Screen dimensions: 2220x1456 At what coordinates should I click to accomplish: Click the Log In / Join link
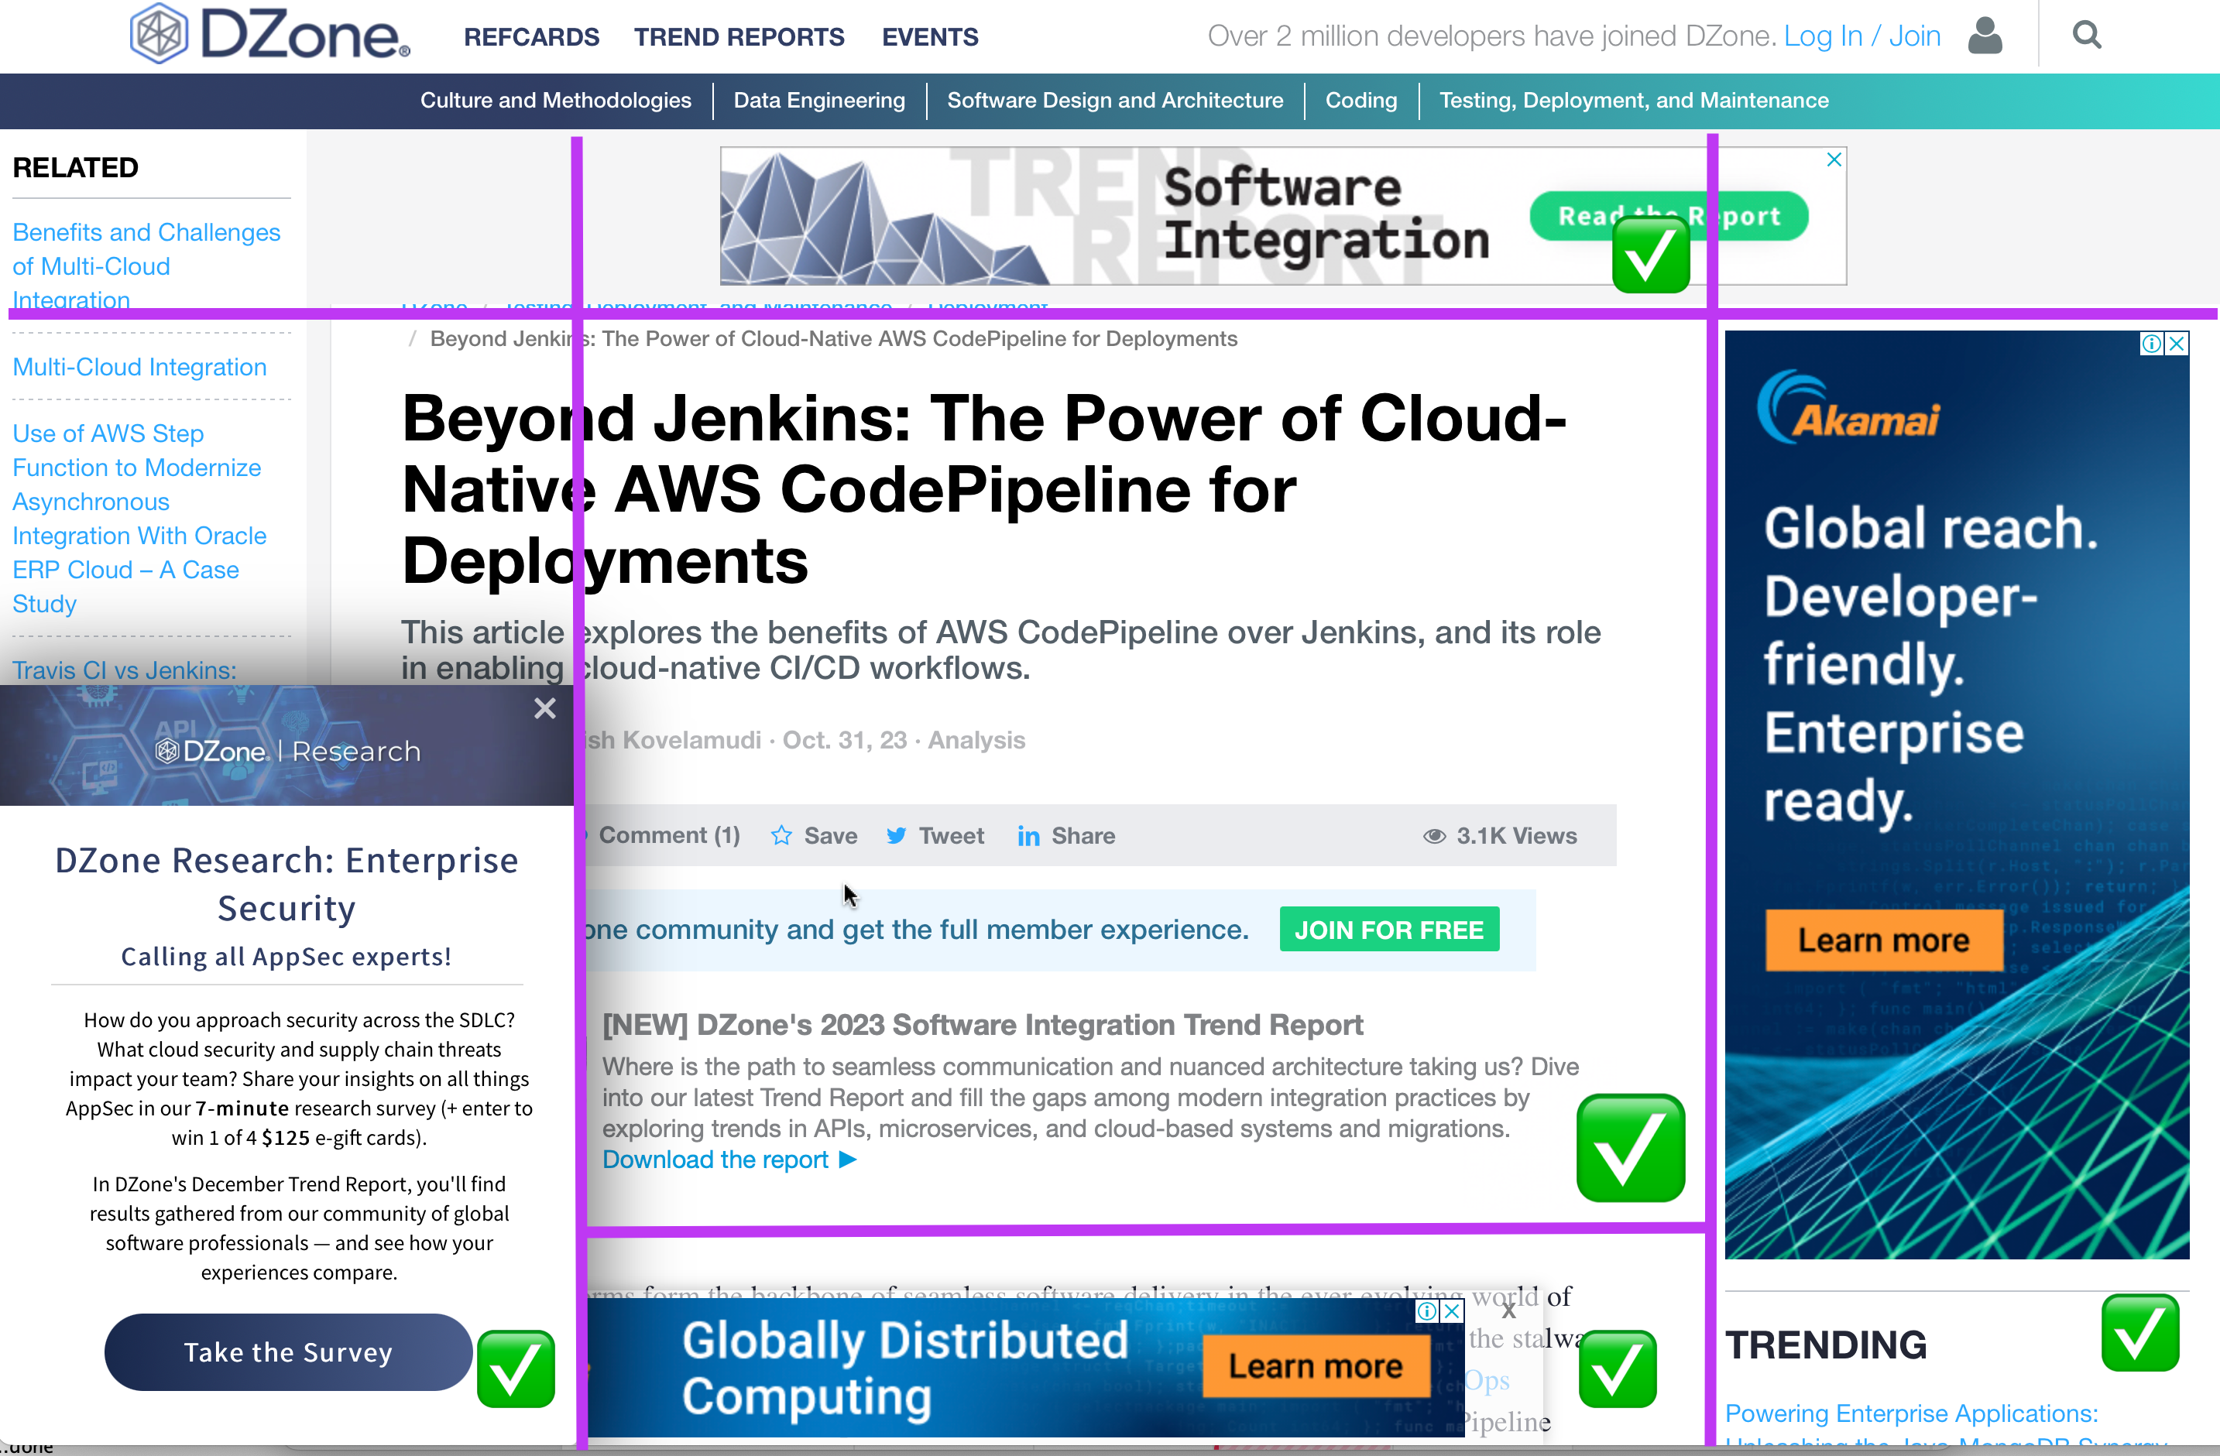pyautogui.click(x=1861, y=36)
